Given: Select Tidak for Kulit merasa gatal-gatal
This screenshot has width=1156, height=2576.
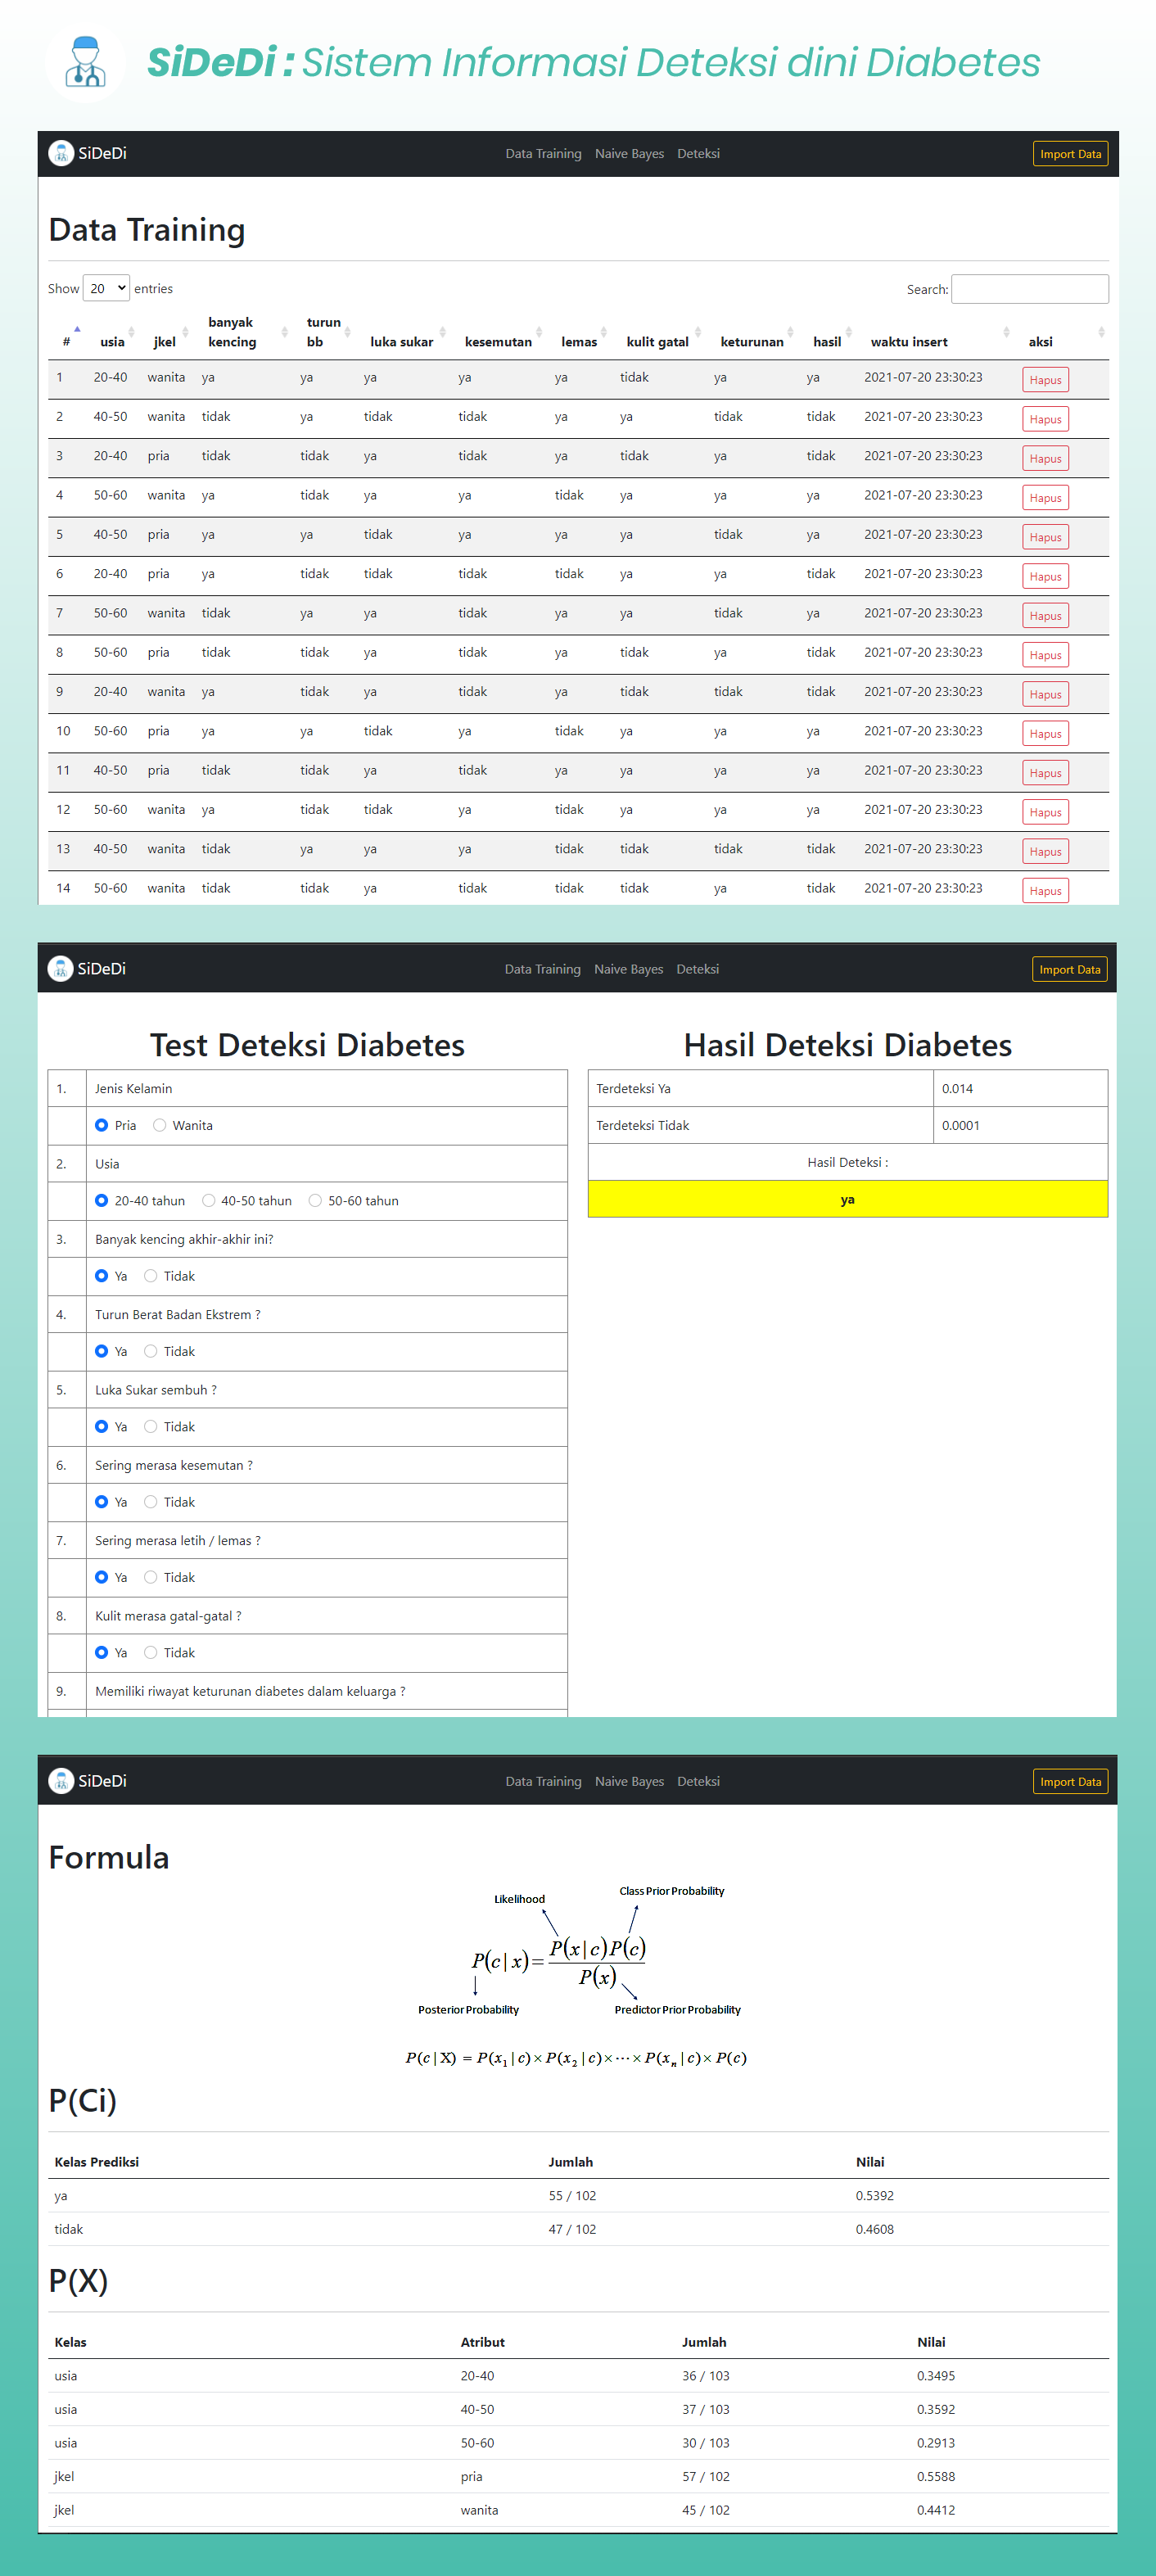Looking at the screenshot, I should click(150, 1652).
